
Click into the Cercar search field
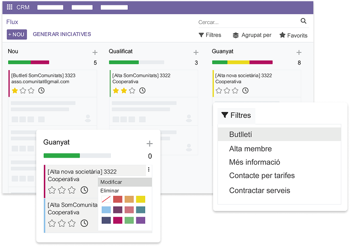click(x=246, y=22)
